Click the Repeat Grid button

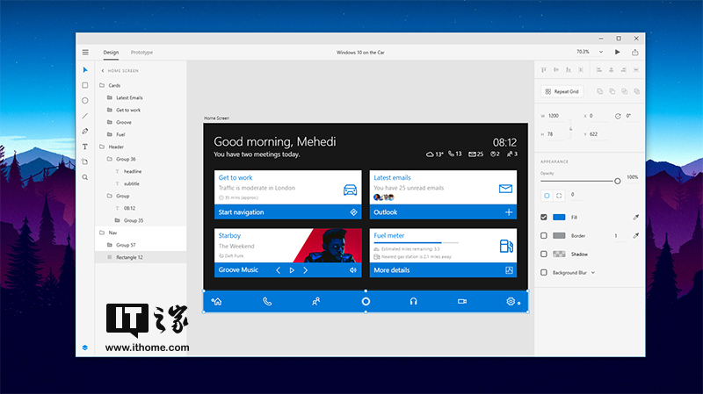pos(562,91)
